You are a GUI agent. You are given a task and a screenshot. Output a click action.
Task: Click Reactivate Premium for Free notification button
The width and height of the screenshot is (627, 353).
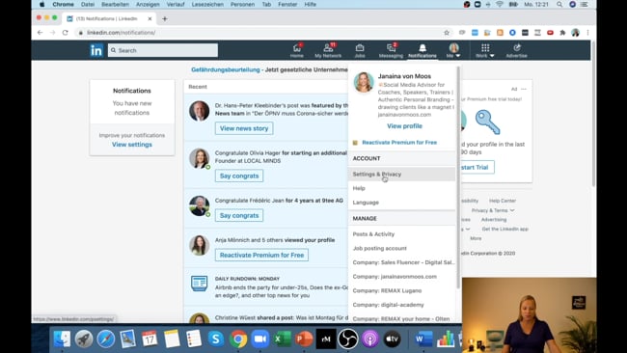261,255
